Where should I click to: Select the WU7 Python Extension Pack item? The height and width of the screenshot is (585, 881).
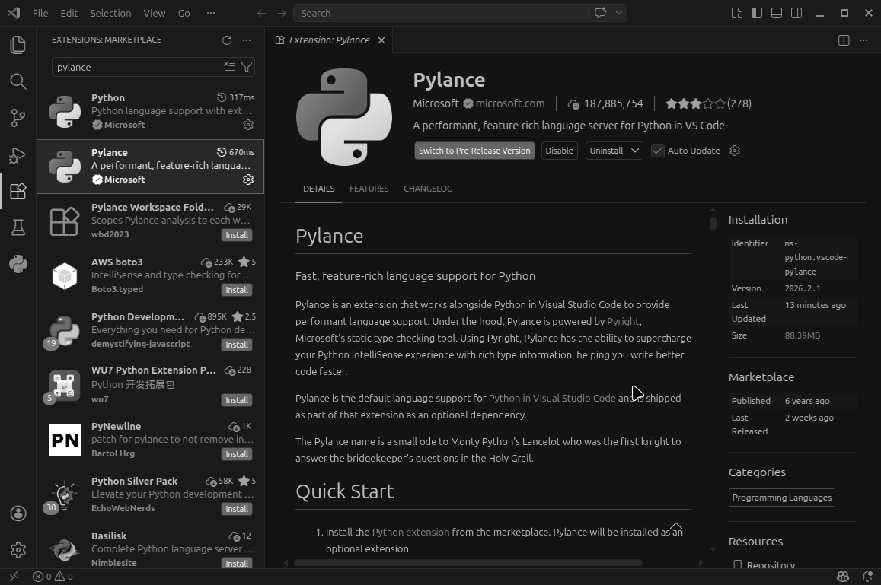150,385
